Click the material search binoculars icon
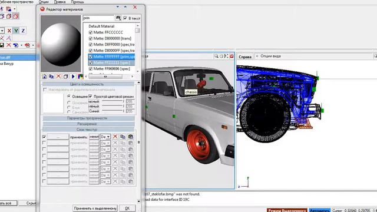The height and width of the screenshot is (212, 377). [118, 18]
